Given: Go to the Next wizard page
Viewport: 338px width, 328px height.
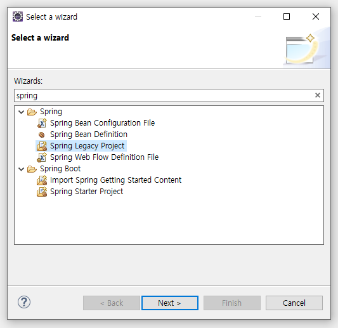Looking at the screenshot, I should [170, 303].
